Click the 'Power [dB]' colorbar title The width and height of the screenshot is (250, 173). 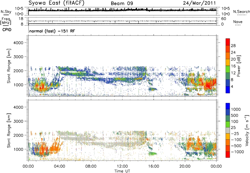(238, 66)
